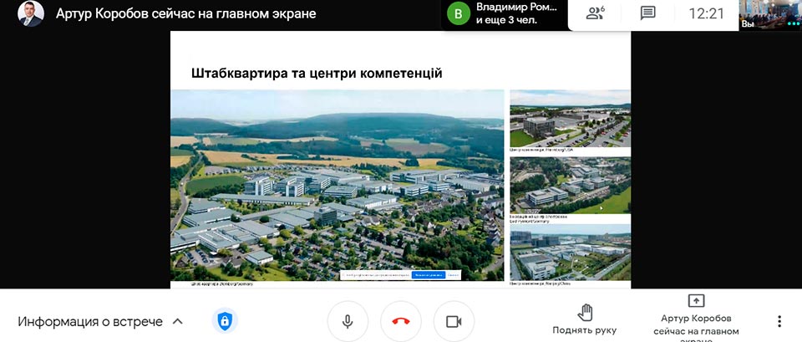
Task: Click the Информация о встрече label
Action: pos(90,322)
